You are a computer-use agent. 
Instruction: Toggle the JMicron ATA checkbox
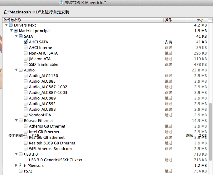[26, 59]
